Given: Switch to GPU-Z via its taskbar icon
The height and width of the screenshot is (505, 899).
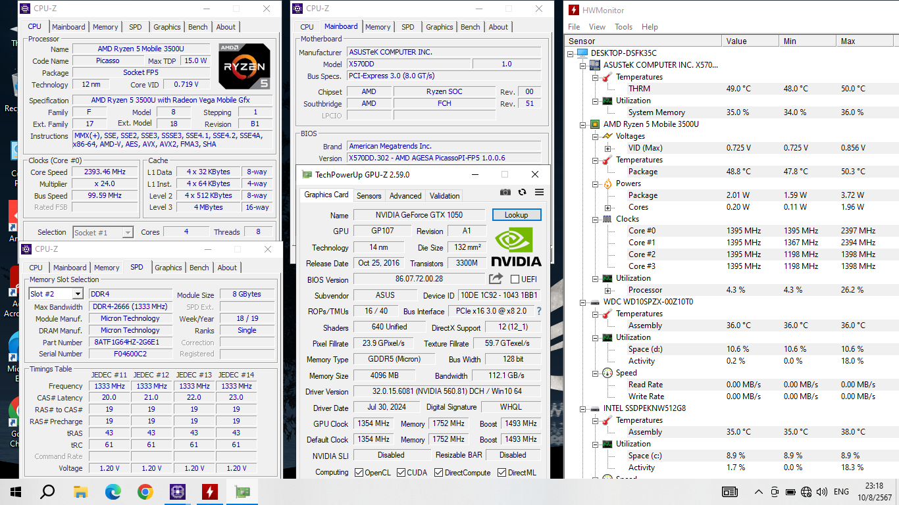Looking at the screenshot, I should click(242, 491).
